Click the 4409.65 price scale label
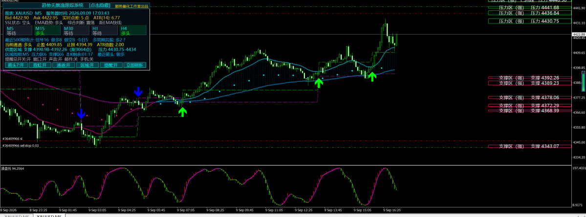The height and width of the screenshot is (217, 586). tap(579, 53)
